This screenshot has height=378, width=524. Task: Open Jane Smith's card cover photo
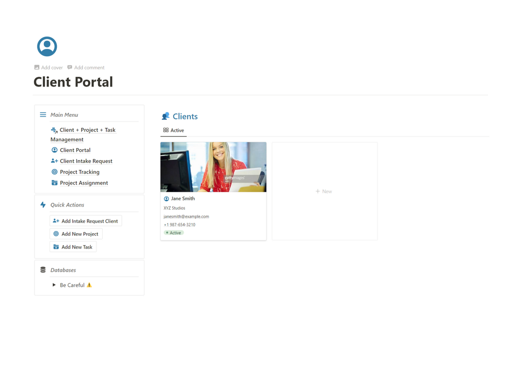214,167
